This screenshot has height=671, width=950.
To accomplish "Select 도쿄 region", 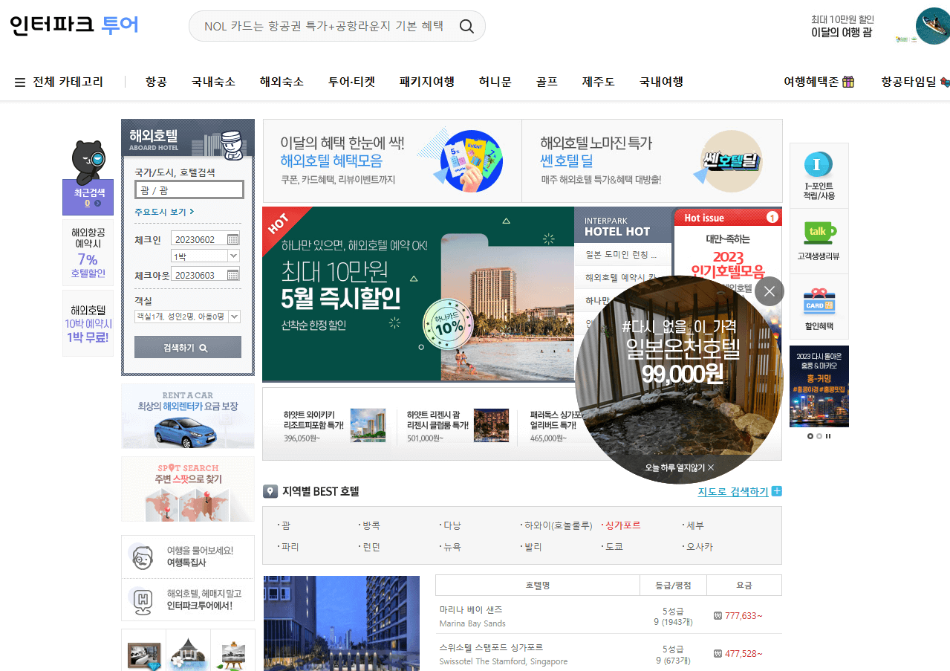I will 613,547.
